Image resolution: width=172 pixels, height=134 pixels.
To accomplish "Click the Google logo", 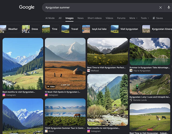I will 27,7.
